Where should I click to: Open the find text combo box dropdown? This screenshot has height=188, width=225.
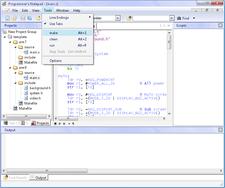tap(172, 18)
